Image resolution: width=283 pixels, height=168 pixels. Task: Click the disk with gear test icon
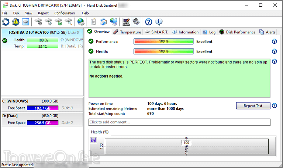coord(38,22)
